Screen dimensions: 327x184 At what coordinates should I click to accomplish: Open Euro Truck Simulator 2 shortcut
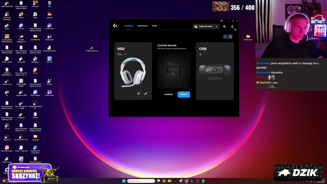[7, 16]
